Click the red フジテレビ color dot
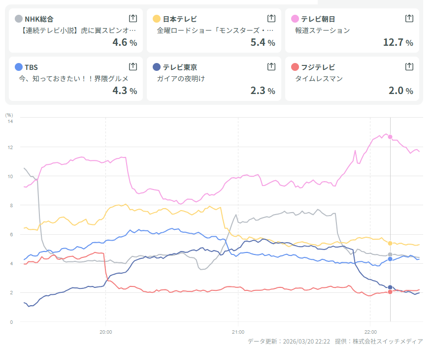 click(295, 67)
